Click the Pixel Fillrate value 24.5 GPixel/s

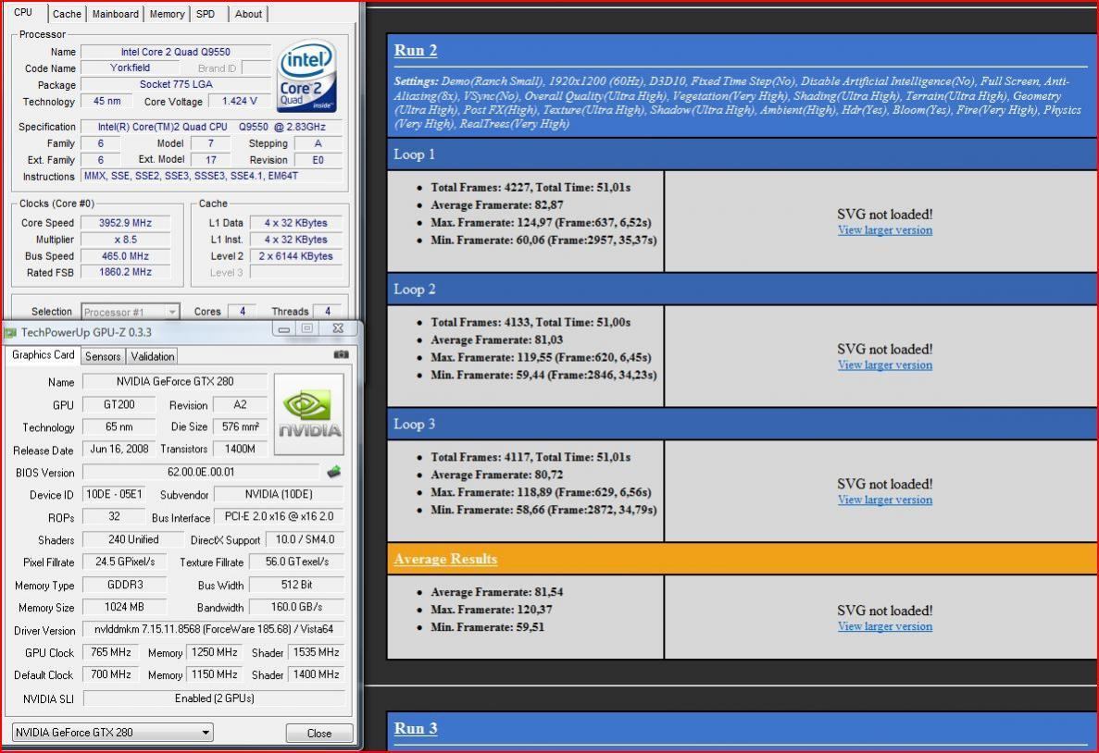(125, 562)
